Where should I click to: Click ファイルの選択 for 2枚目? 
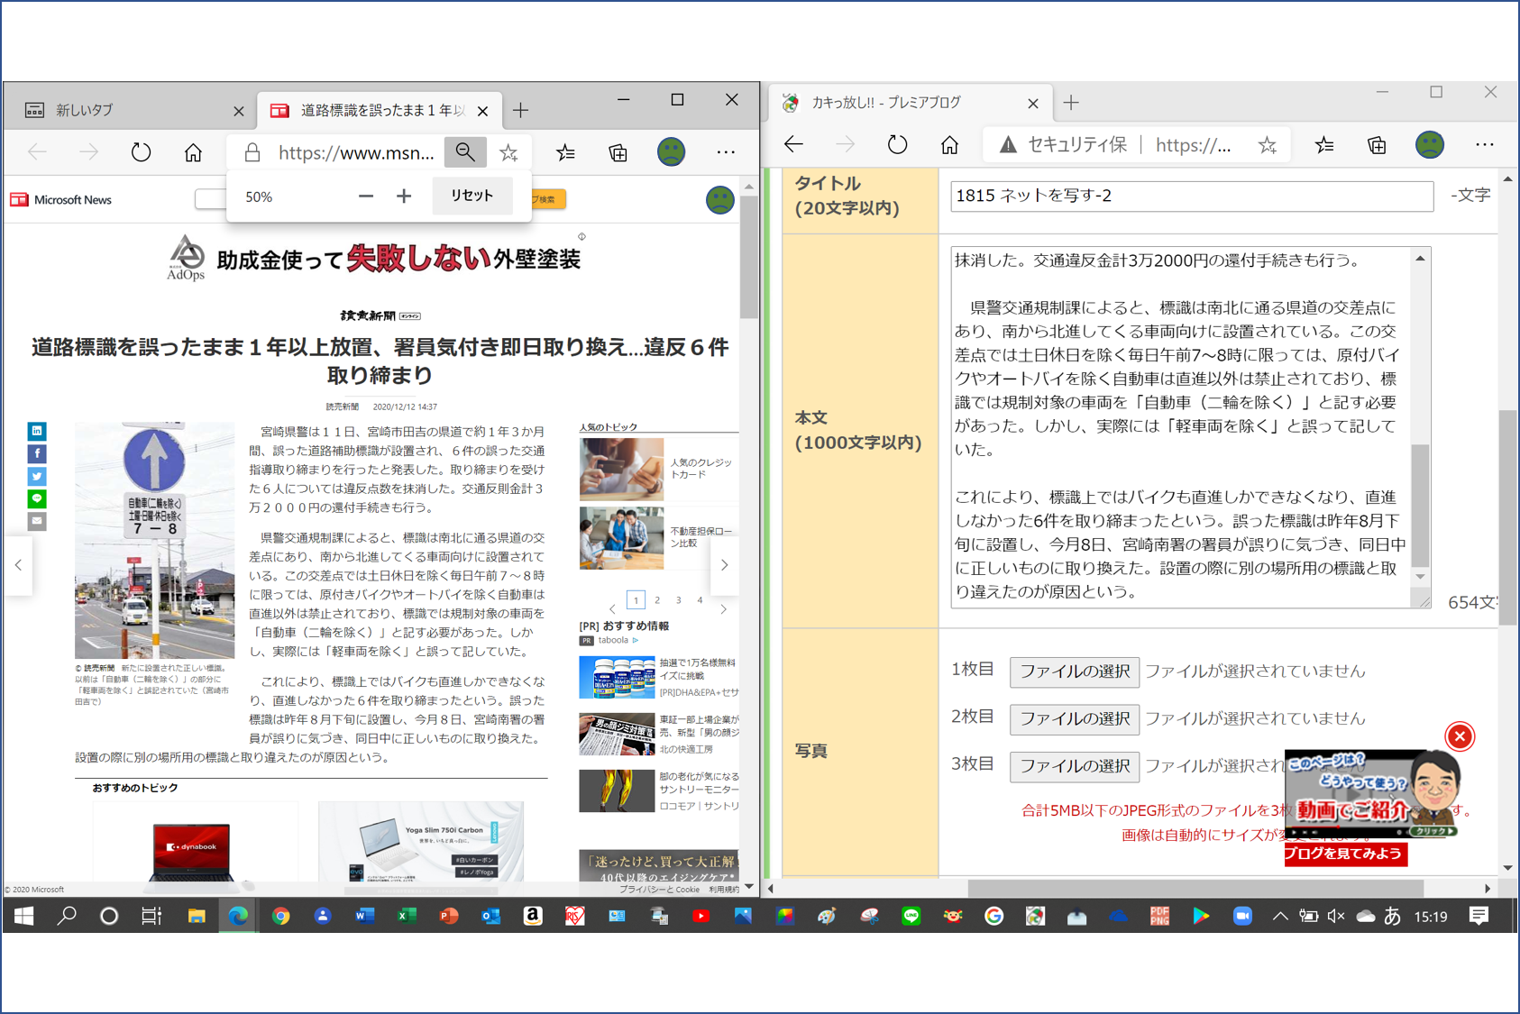point(1075,718)
